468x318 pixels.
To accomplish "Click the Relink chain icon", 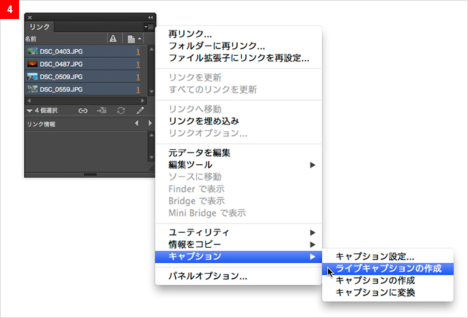I will tap(83, 110).
